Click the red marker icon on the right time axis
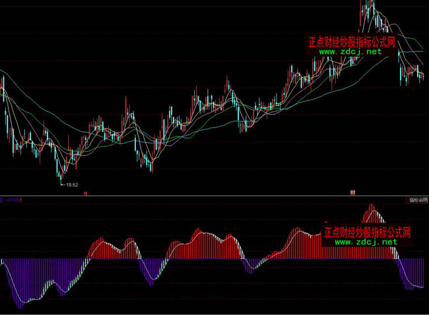Screen dimensions: 429x315 [x=353, y=193]
